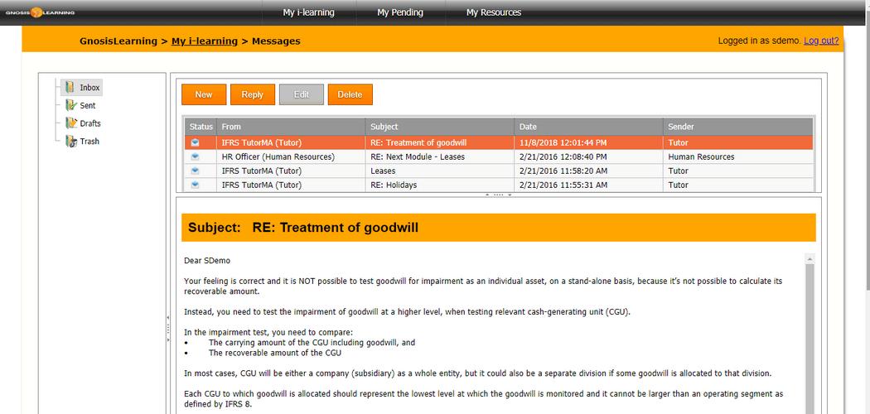Open the My Pending menu
870x414 pixels.
400,12
